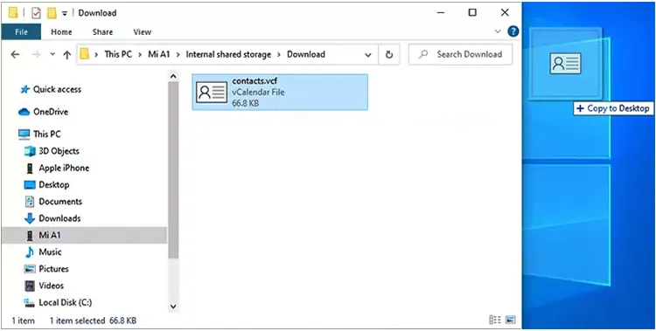Click the Copy to Desktop tooltip
This screenshot has height=331, width=656.
613,108
